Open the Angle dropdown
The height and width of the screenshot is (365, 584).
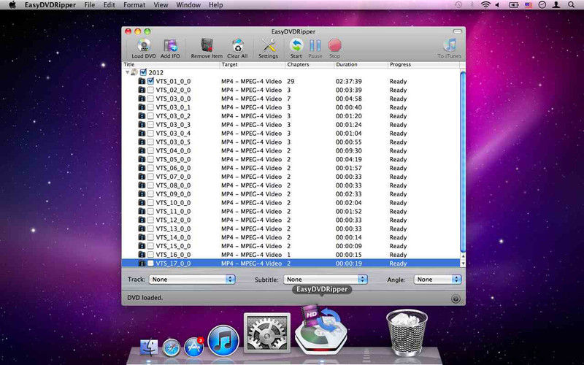(x=437, y=280)
